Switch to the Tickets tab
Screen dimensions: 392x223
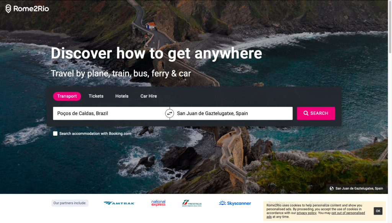coord(96,96)
